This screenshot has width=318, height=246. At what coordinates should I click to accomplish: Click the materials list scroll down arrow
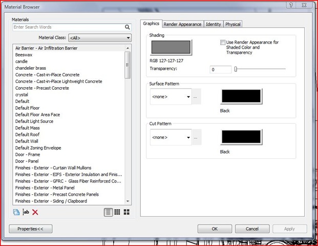point(128,201)
